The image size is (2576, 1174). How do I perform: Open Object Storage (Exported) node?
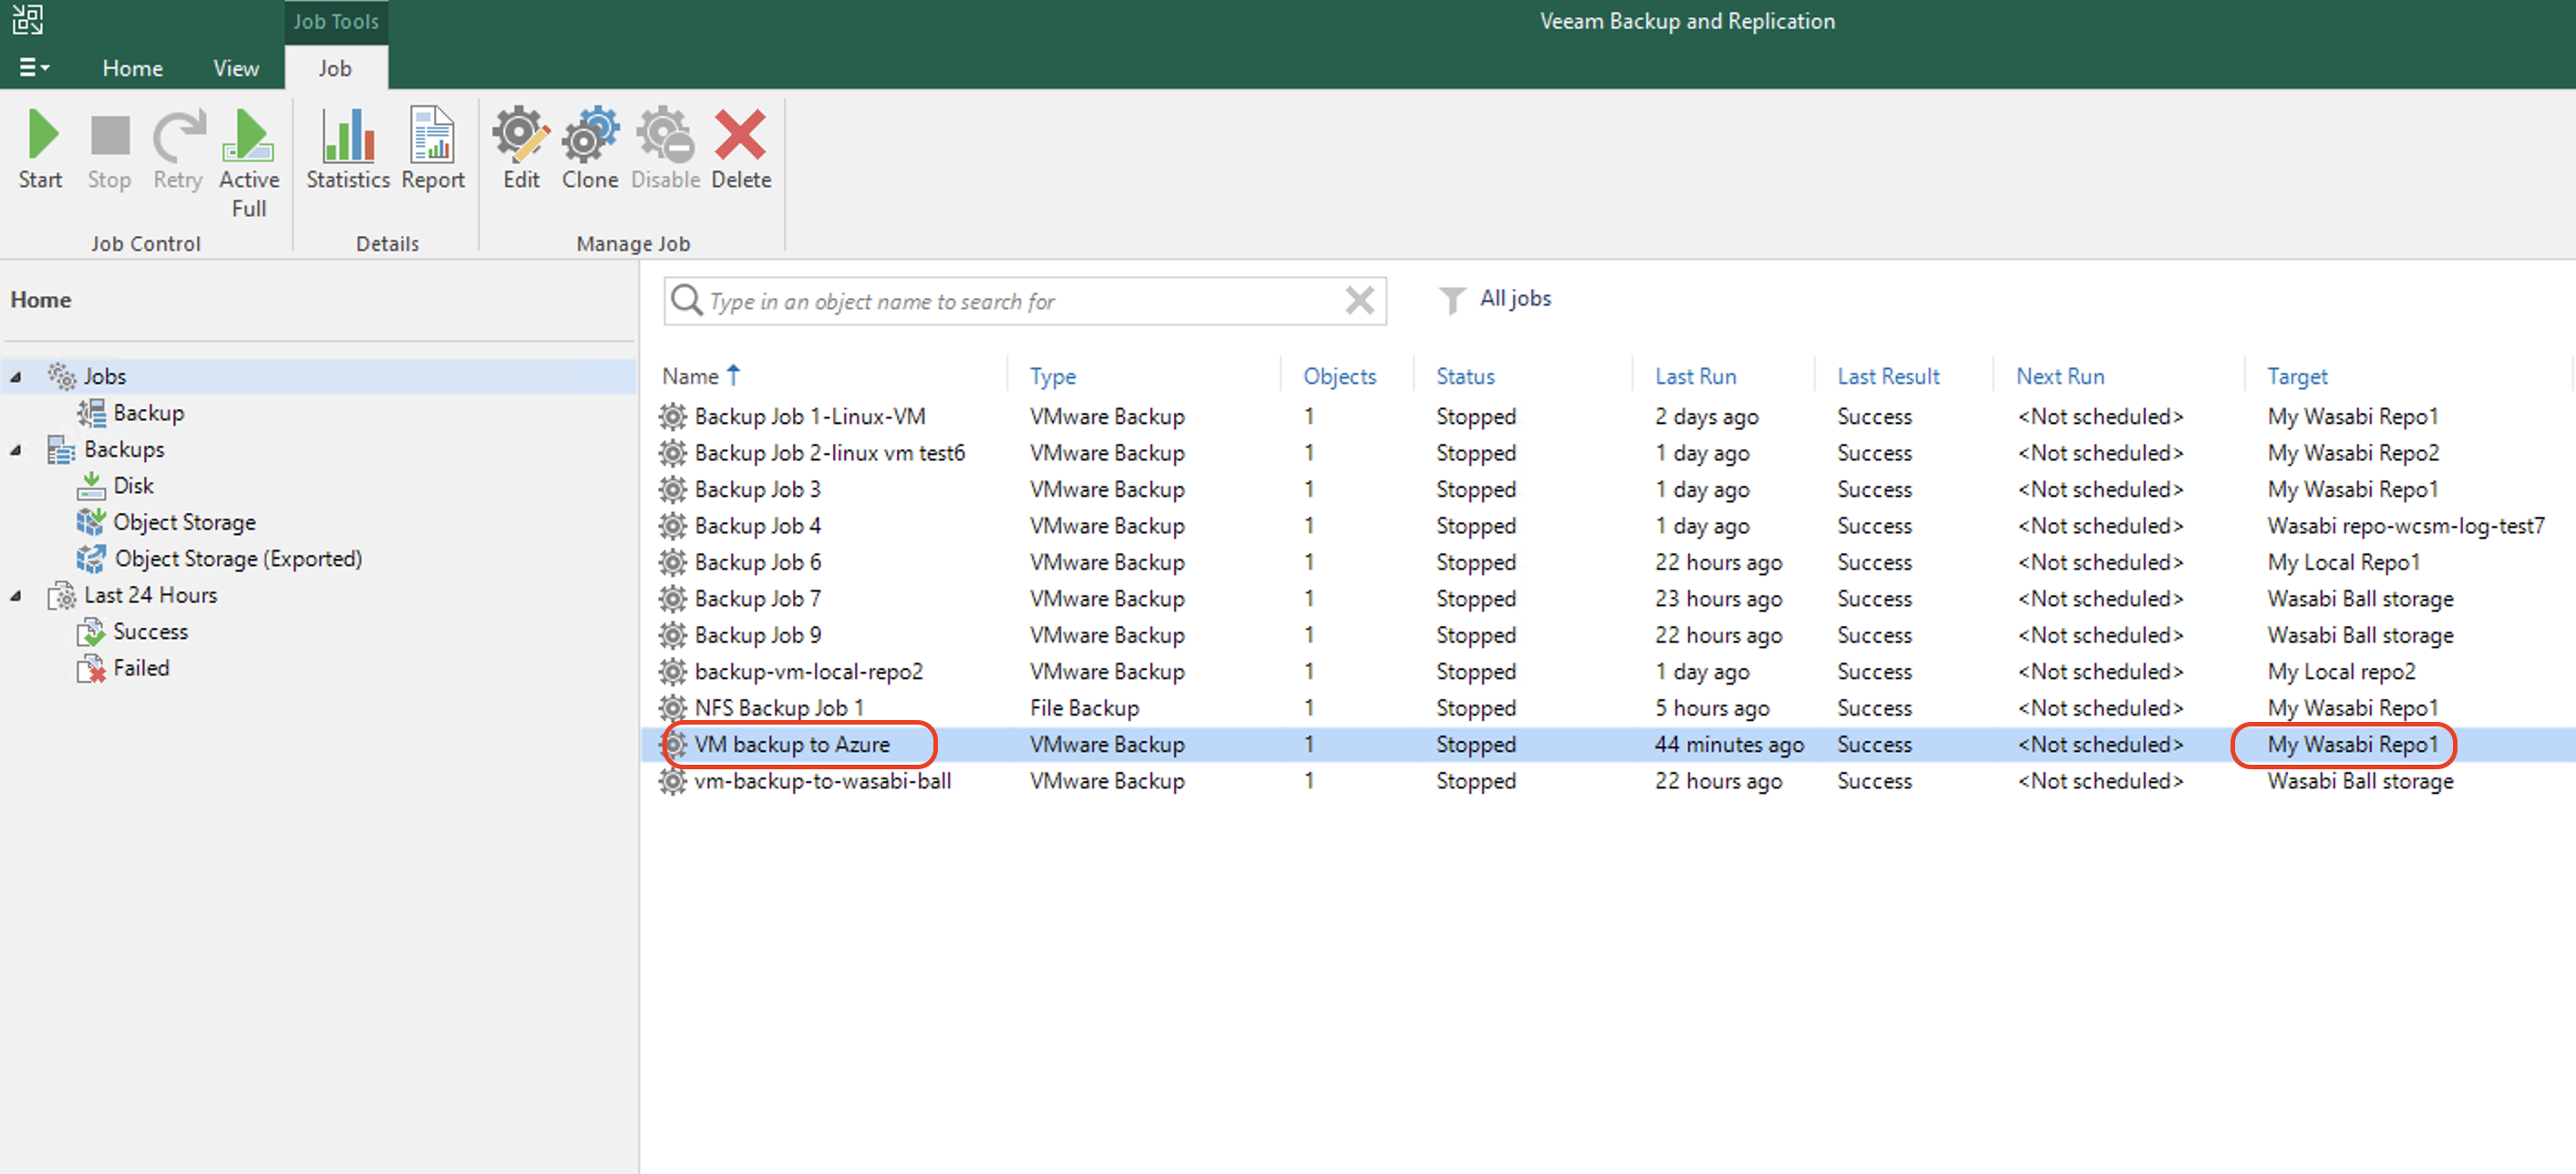[x=237, y=558]
